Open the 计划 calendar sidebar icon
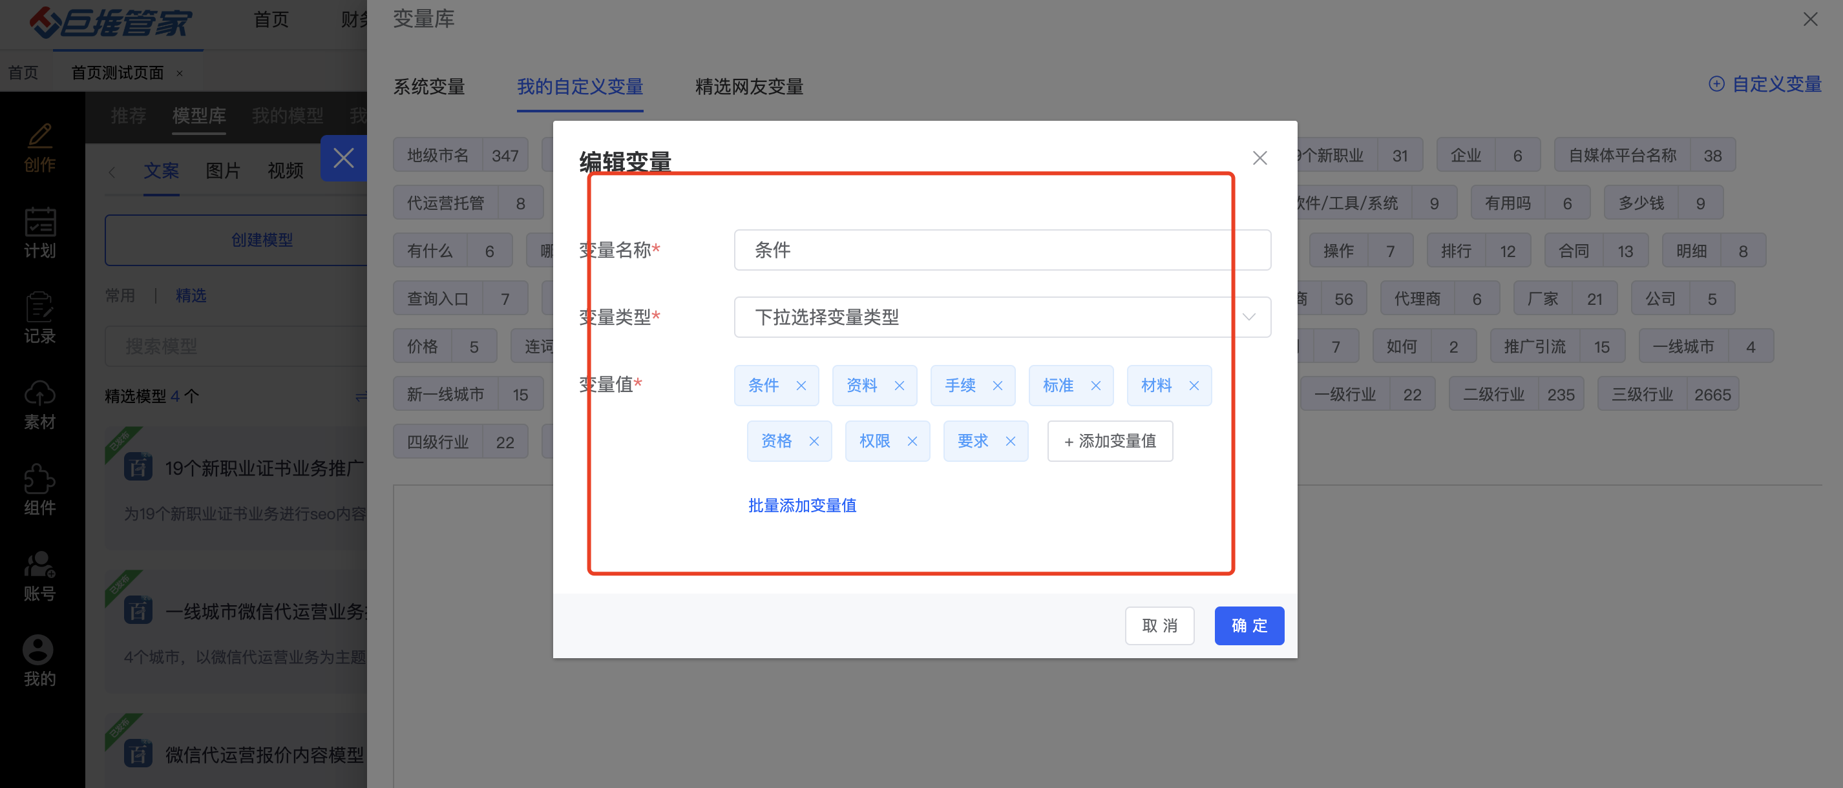The width and height of the screenshot is (1843, 788). 40,233
